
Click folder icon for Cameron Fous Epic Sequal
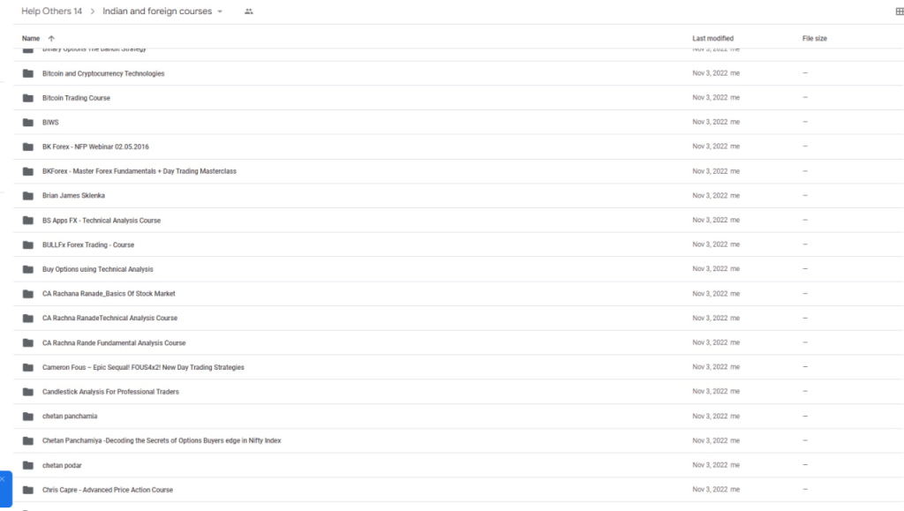27,367
